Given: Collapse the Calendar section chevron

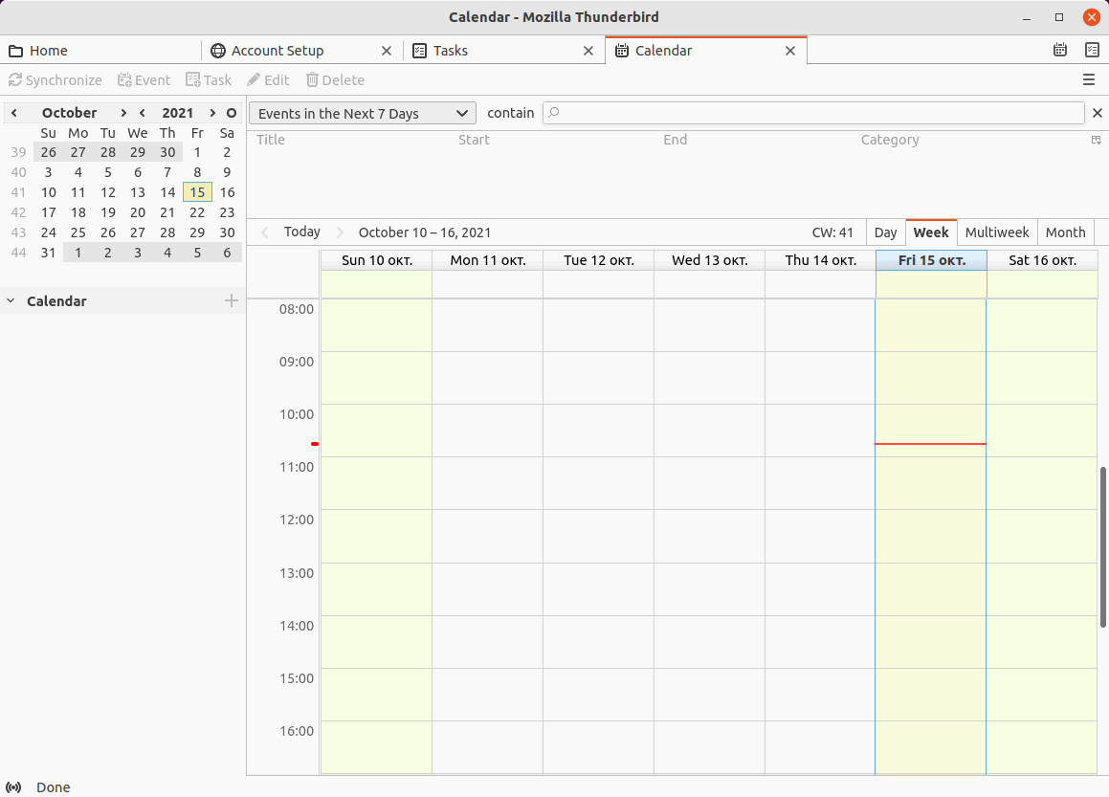Looking at the screenshot, I should pyautogui.click(x=11, y=300).
